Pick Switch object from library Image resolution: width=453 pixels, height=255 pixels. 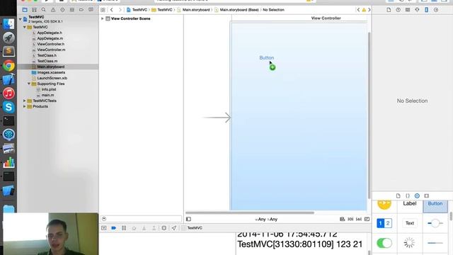click(384, 243)
